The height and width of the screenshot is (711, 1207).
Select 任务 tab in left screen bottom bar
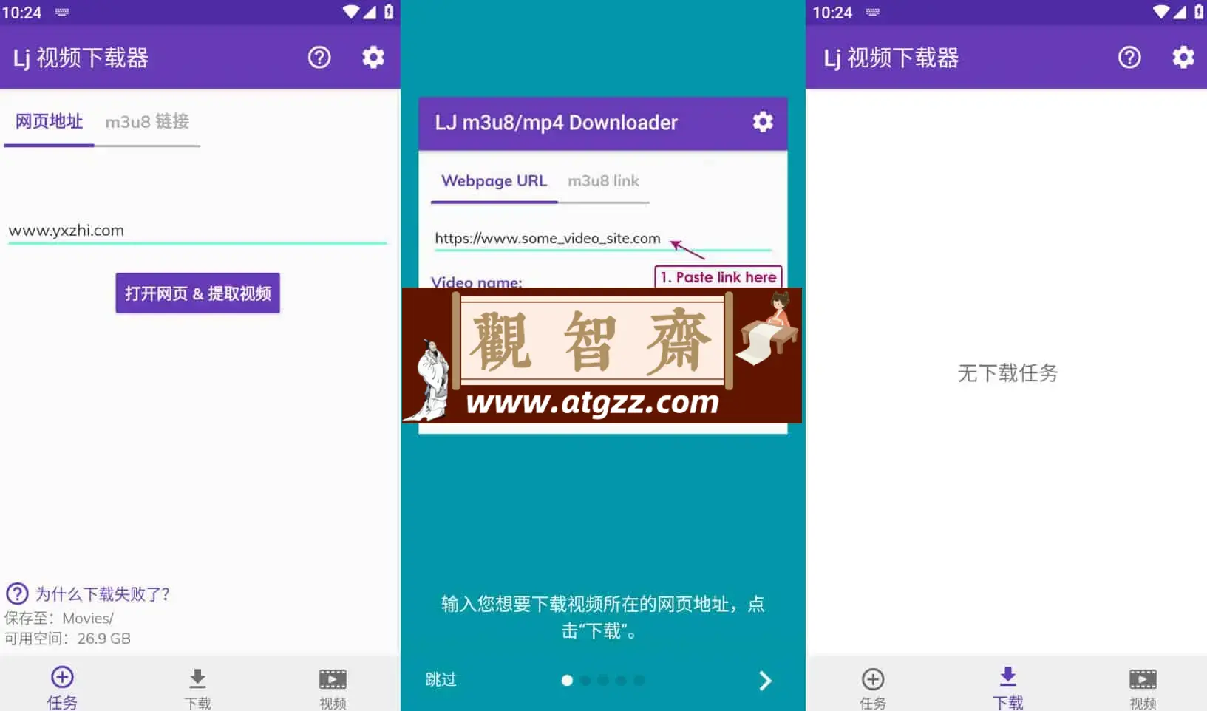point(62,687)
